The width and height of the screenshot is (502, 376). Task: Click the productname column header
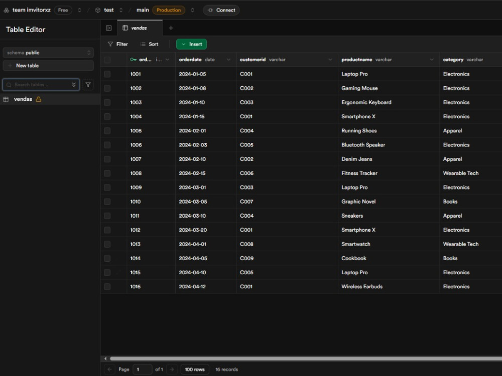pyautogui.click(x=389, y=60)
